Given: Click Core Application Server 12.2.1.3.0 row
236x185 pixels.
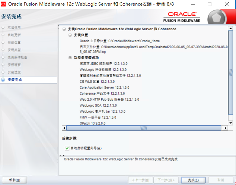Looking at the screenshot, I should (105, 88).
